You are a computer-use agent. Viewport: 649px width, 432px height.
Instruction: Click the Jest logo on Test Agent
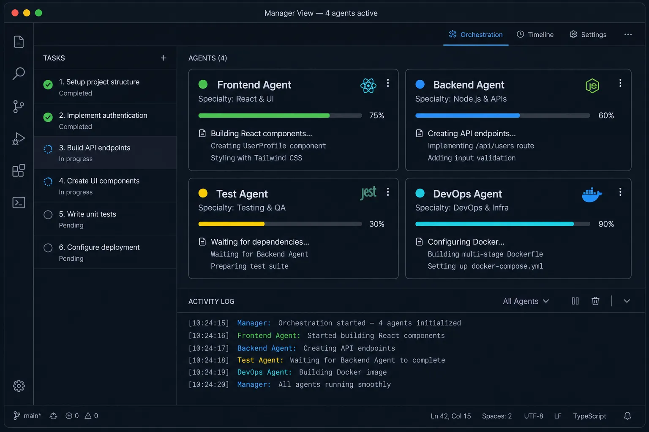point(368,193)
